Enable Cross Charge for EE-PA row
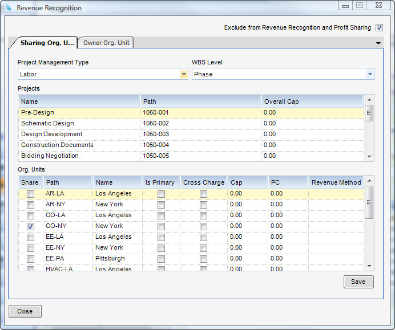The width and height of the screenshot is (395, 330). (203, 259)
